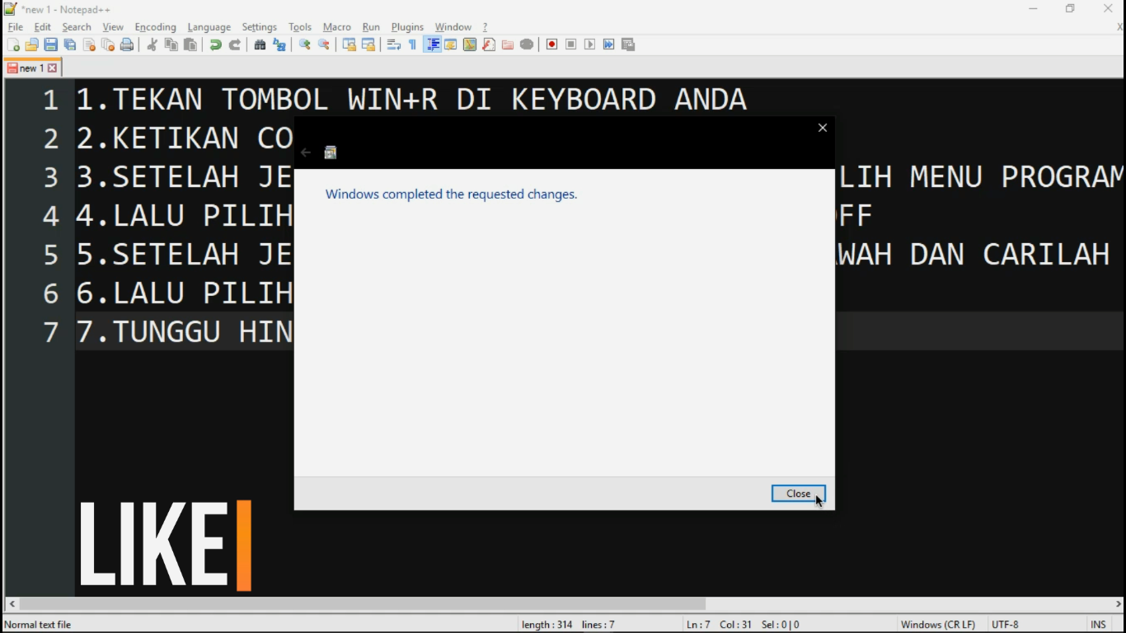
Task: Click the Zoom In toolbar icon
Action: click(305, 45)
